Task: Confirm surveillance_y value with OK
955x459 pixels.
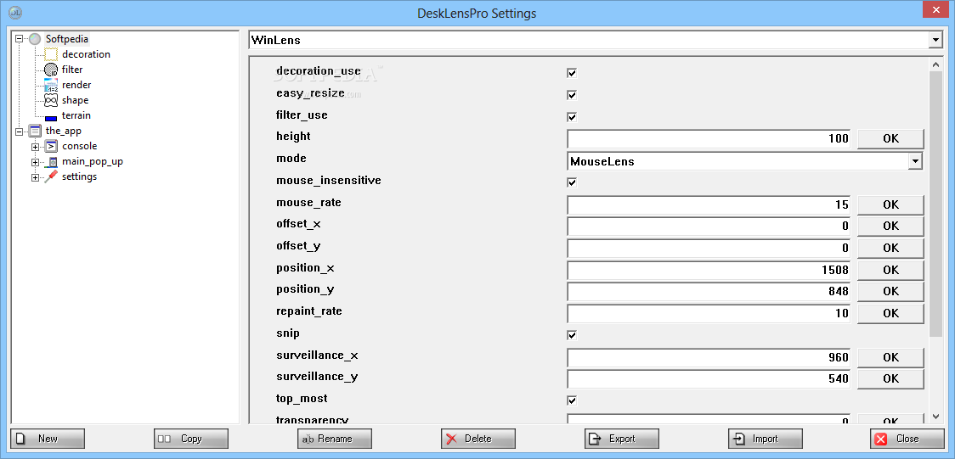Action: pos(890,378)
